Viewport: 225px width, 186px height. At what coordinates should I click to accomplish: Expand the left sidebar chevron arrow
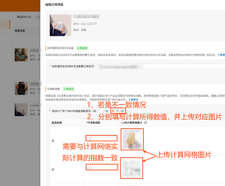5,33
